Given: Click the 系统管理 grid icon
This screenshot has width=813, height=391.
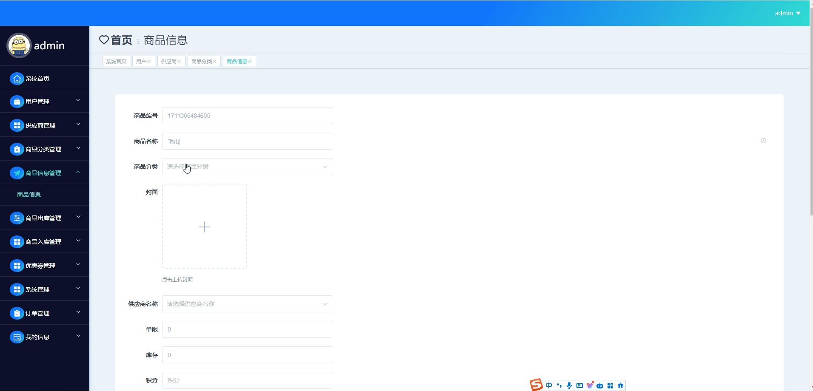Looking at the screenshot, I should (x=17, y=289).
